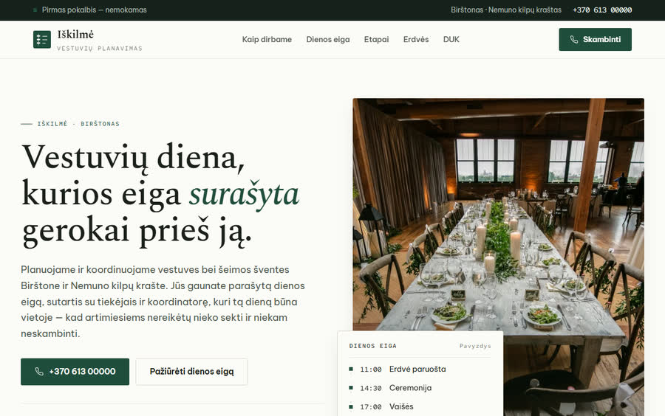Click the Iškilmė brand name
Screen dimensions: 665x416
(x=75, y=34)
